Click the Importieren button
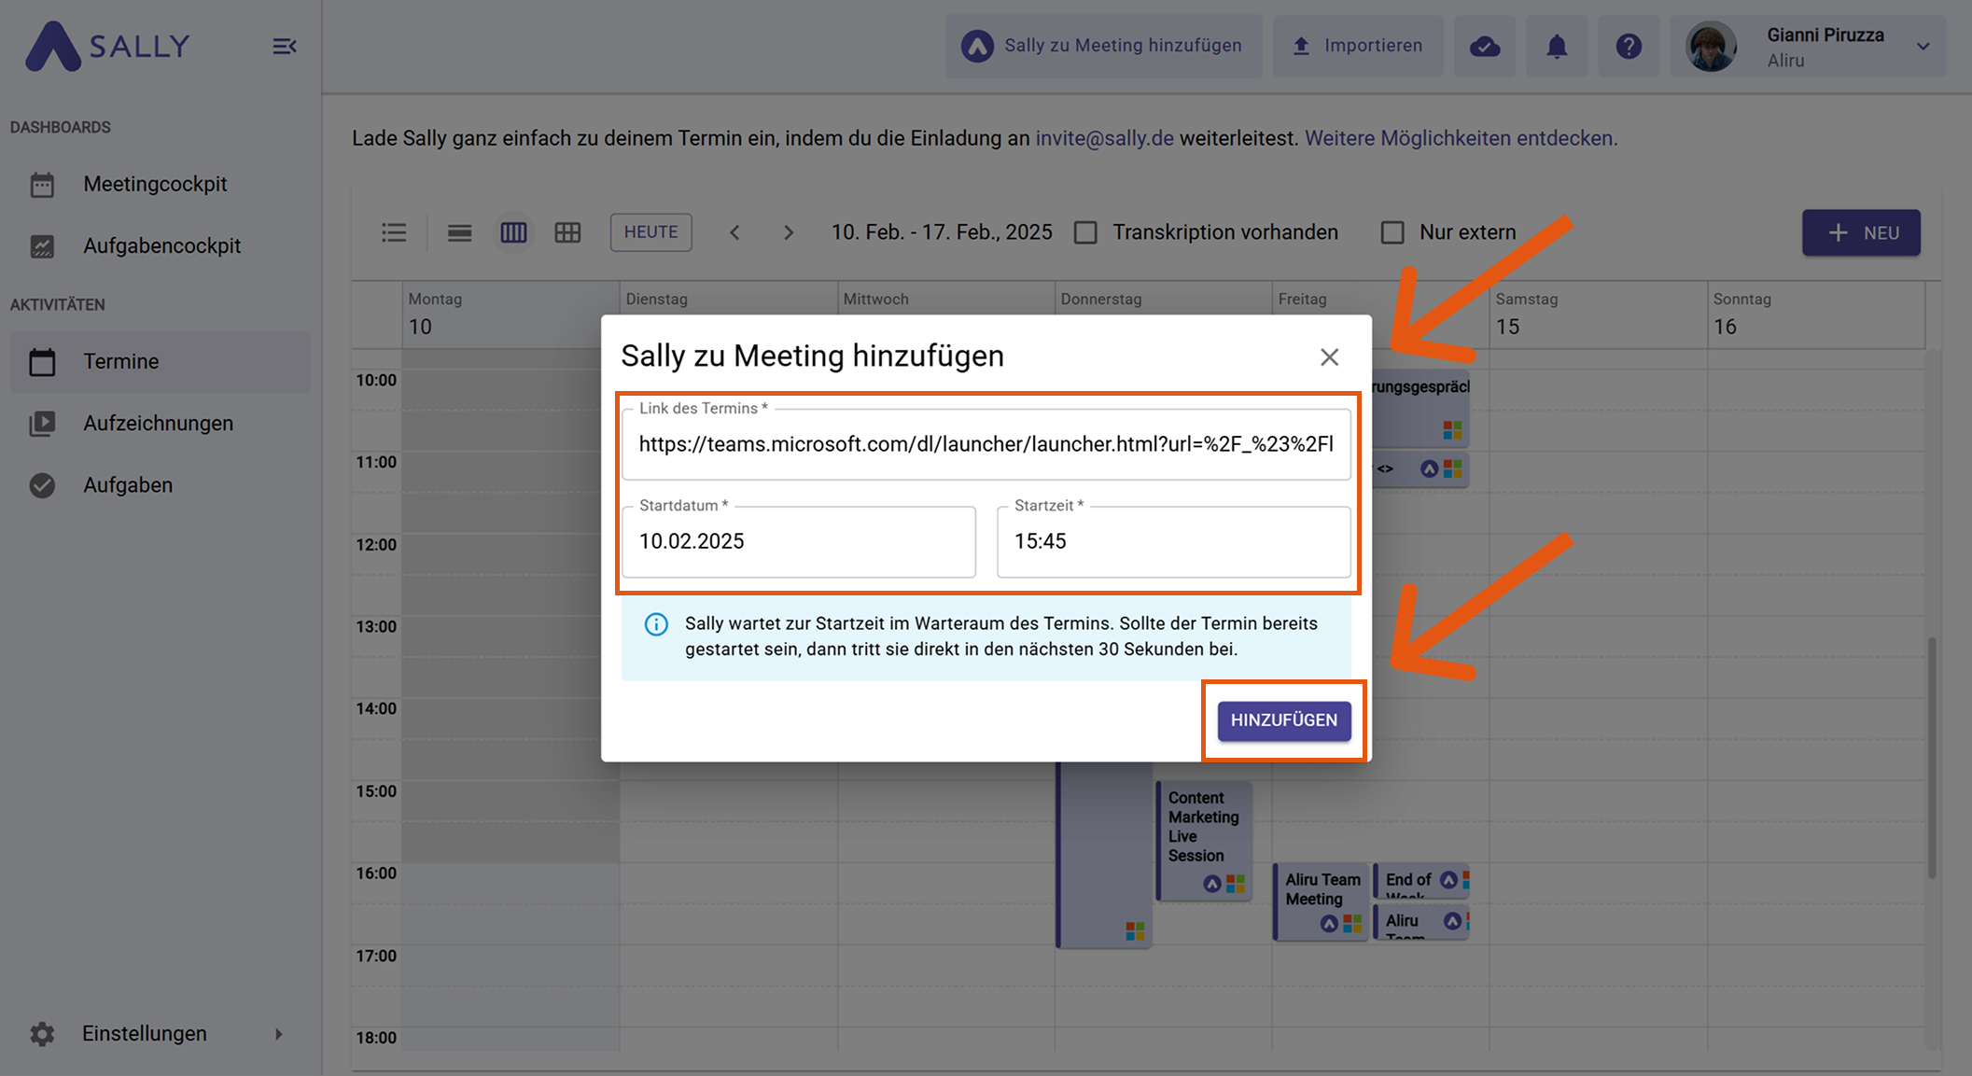This screenshot has width=1972, height=1076. (1357, 46)
